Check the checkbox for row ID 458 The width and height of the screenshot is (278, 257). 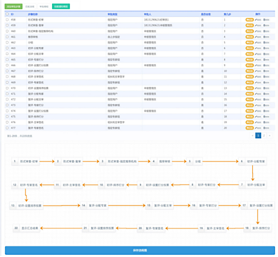[x=7, y=20]
